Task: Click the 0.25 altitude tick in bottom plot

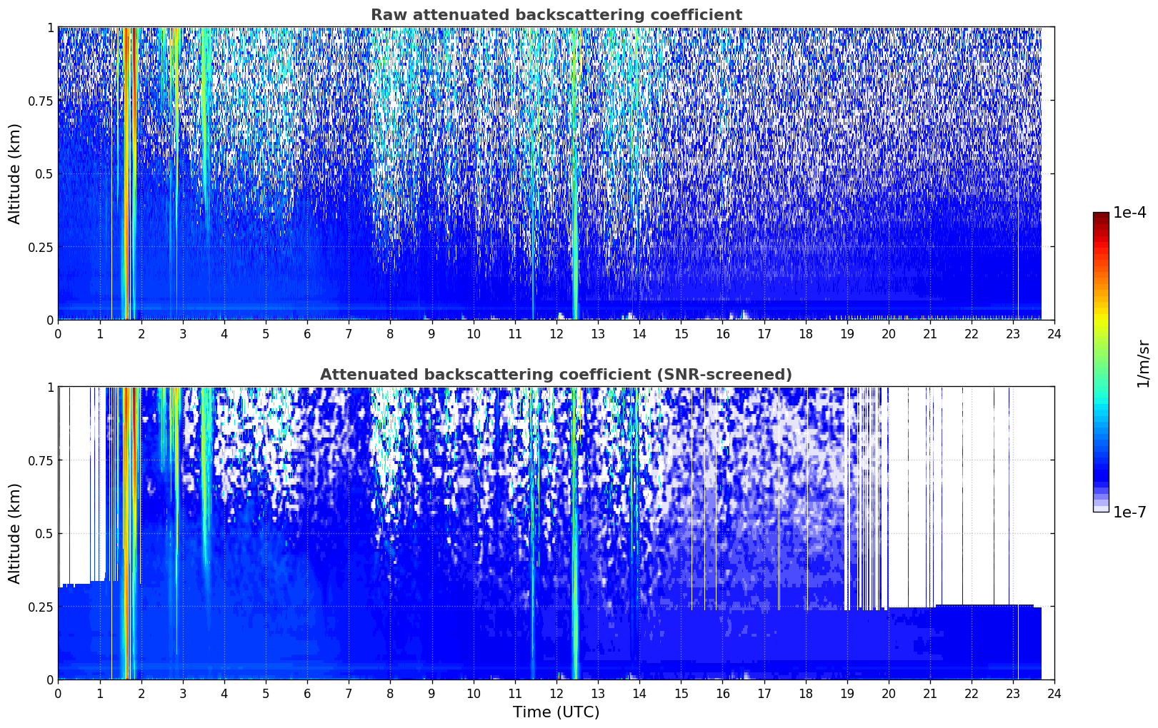Action: 41,607
